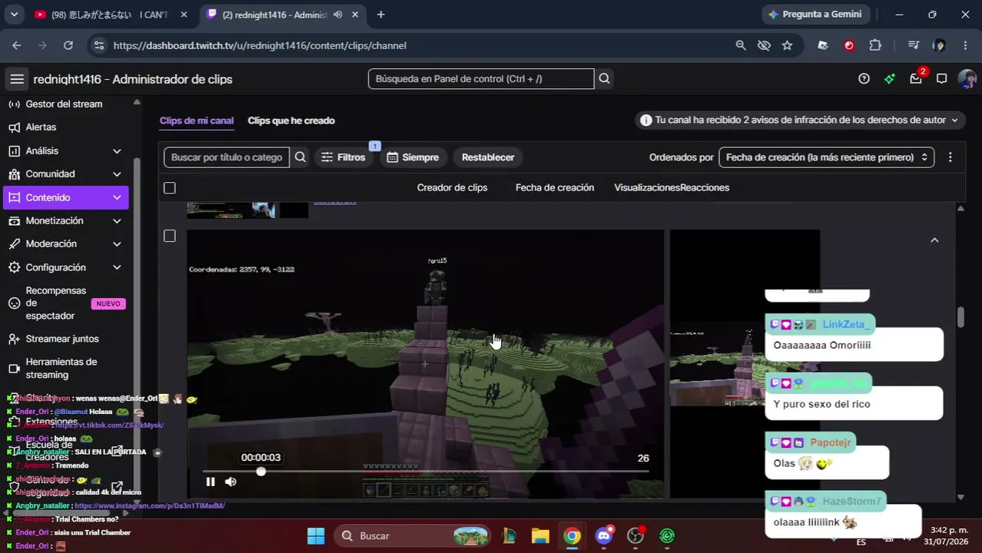Switch to Clips que he creado tab

[291, 121]
